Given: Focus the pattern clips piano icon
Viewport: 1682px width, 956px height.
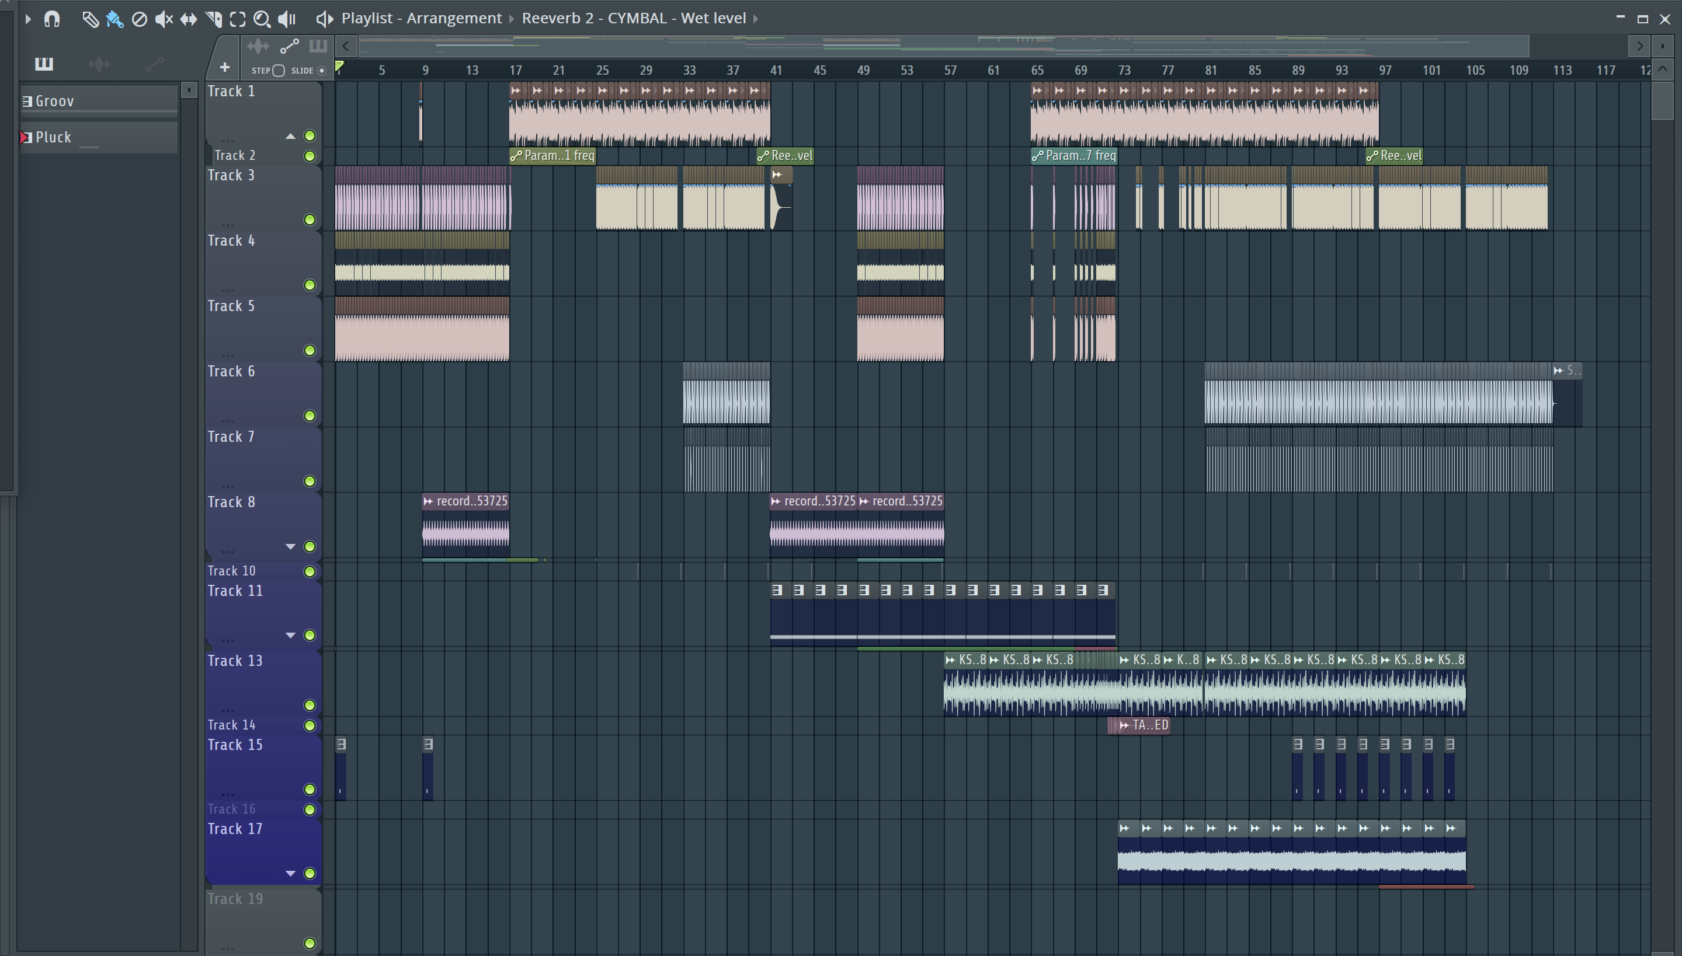Looking at the screenshot, I should point(318,46).
